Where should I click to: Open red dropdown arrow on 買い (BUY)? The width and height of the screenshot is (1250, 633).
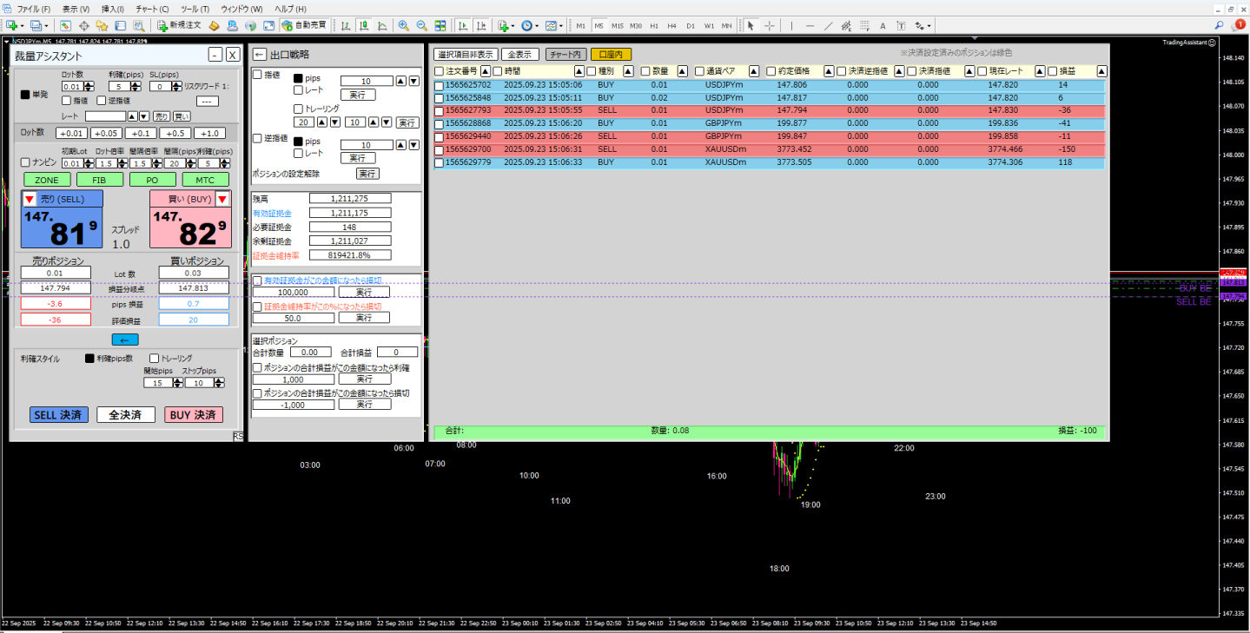tap(222, 200)
